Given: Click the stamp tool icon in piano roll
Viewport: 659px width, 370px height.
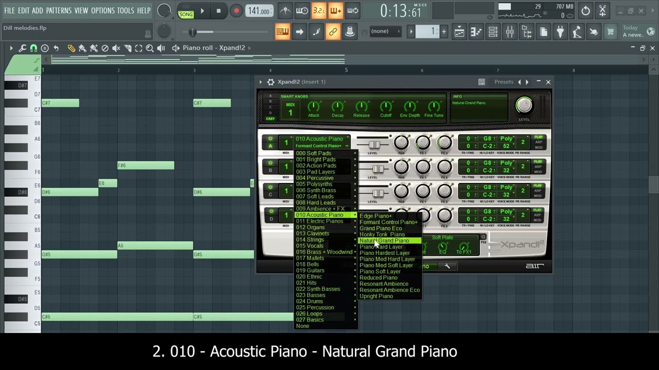Looking at the screenshot, I should pyautogui.click(x=45, y=48).
